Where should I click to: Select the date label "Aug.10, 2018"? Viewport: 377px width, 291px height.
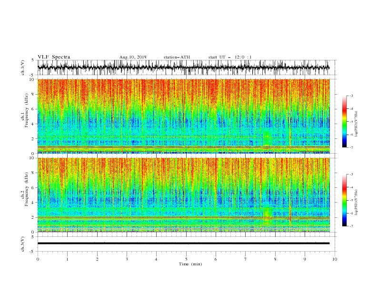[x=133, y=57]
